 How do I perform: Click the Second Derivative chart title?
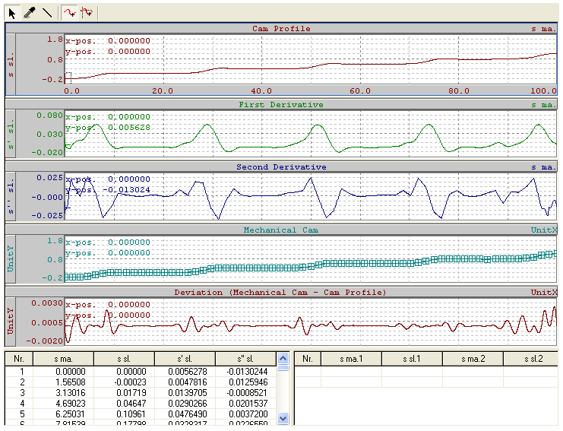[281, 166]
